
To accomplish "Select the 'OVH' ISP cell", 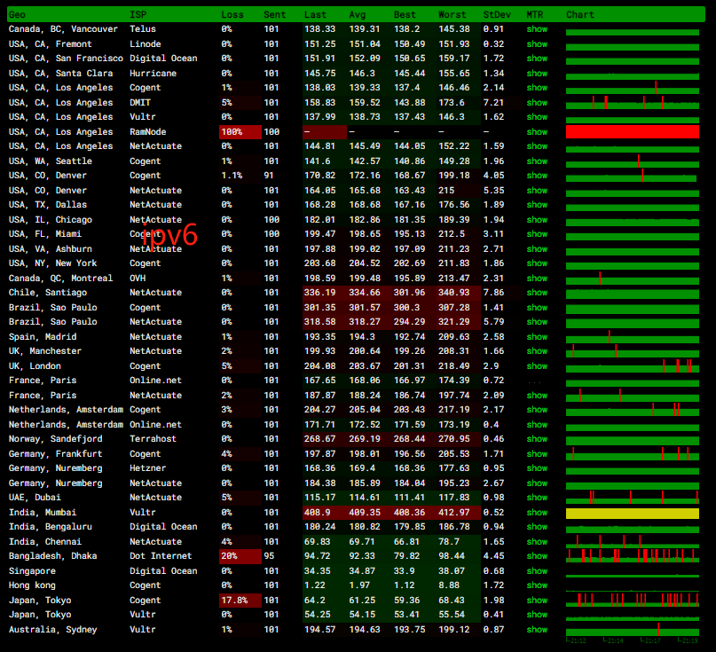I will pyautogui.click(x=138, y=279).
